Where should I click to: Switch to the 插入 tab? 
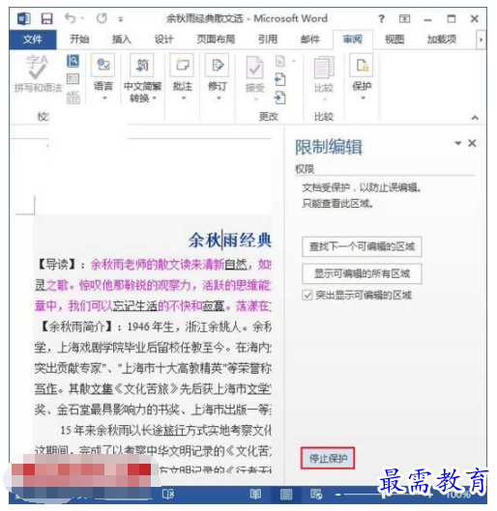coord(122,40)
